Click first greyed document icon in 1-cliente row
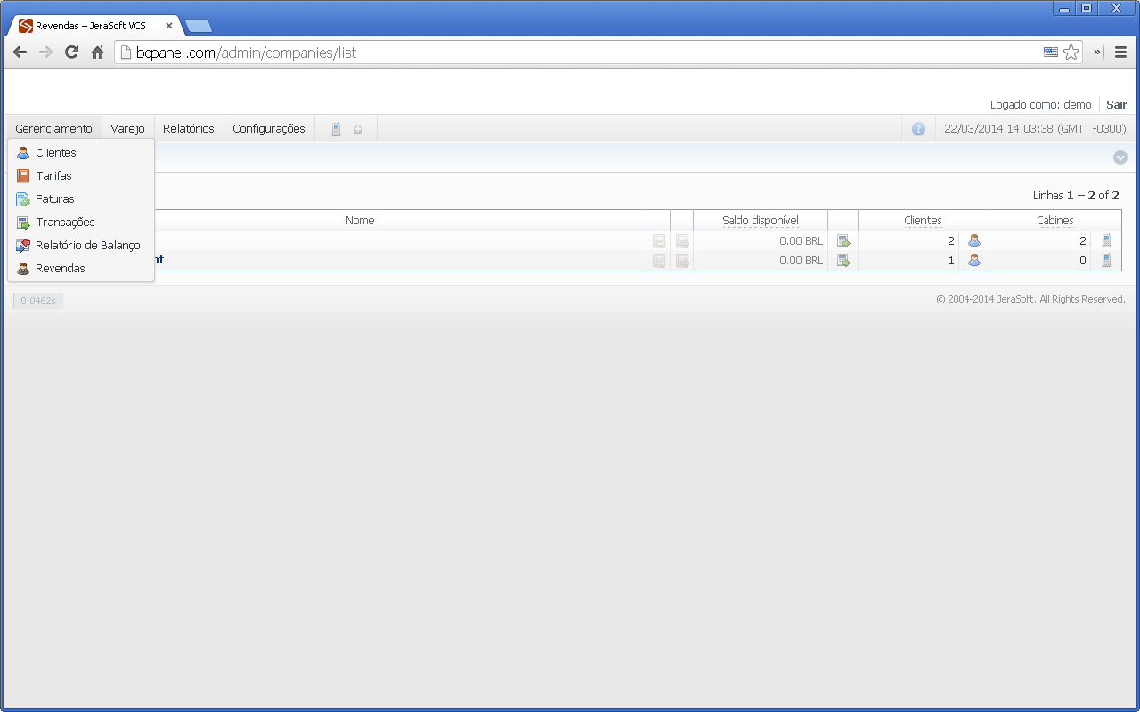Screen dimensions: 1140x712 pyautogui.click(x=659, y=261)
